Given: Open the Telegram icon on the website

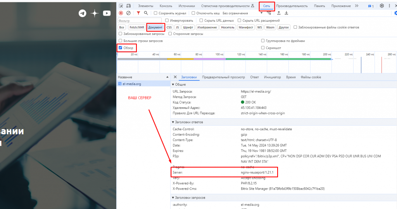Looking at the screenshot, I should pos(82,13).
